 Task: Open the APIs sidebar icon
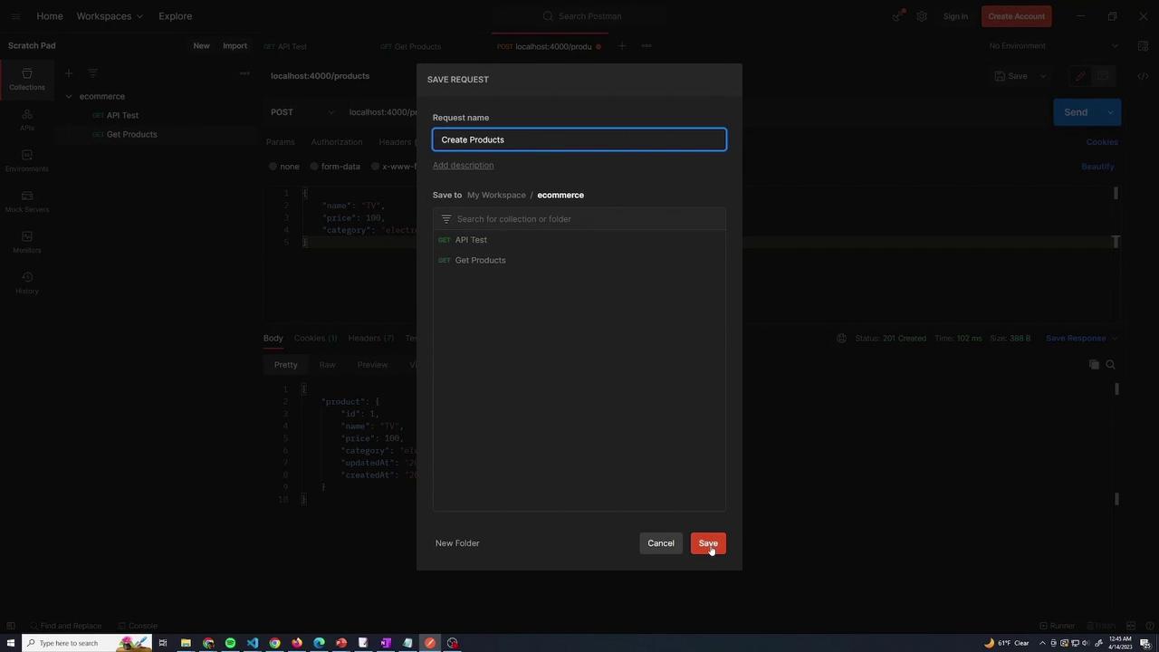pyautogui.click(x=26, y=120)
